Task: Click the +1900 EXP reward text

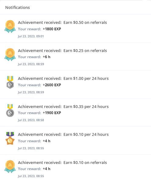Action: coord(52,113)
